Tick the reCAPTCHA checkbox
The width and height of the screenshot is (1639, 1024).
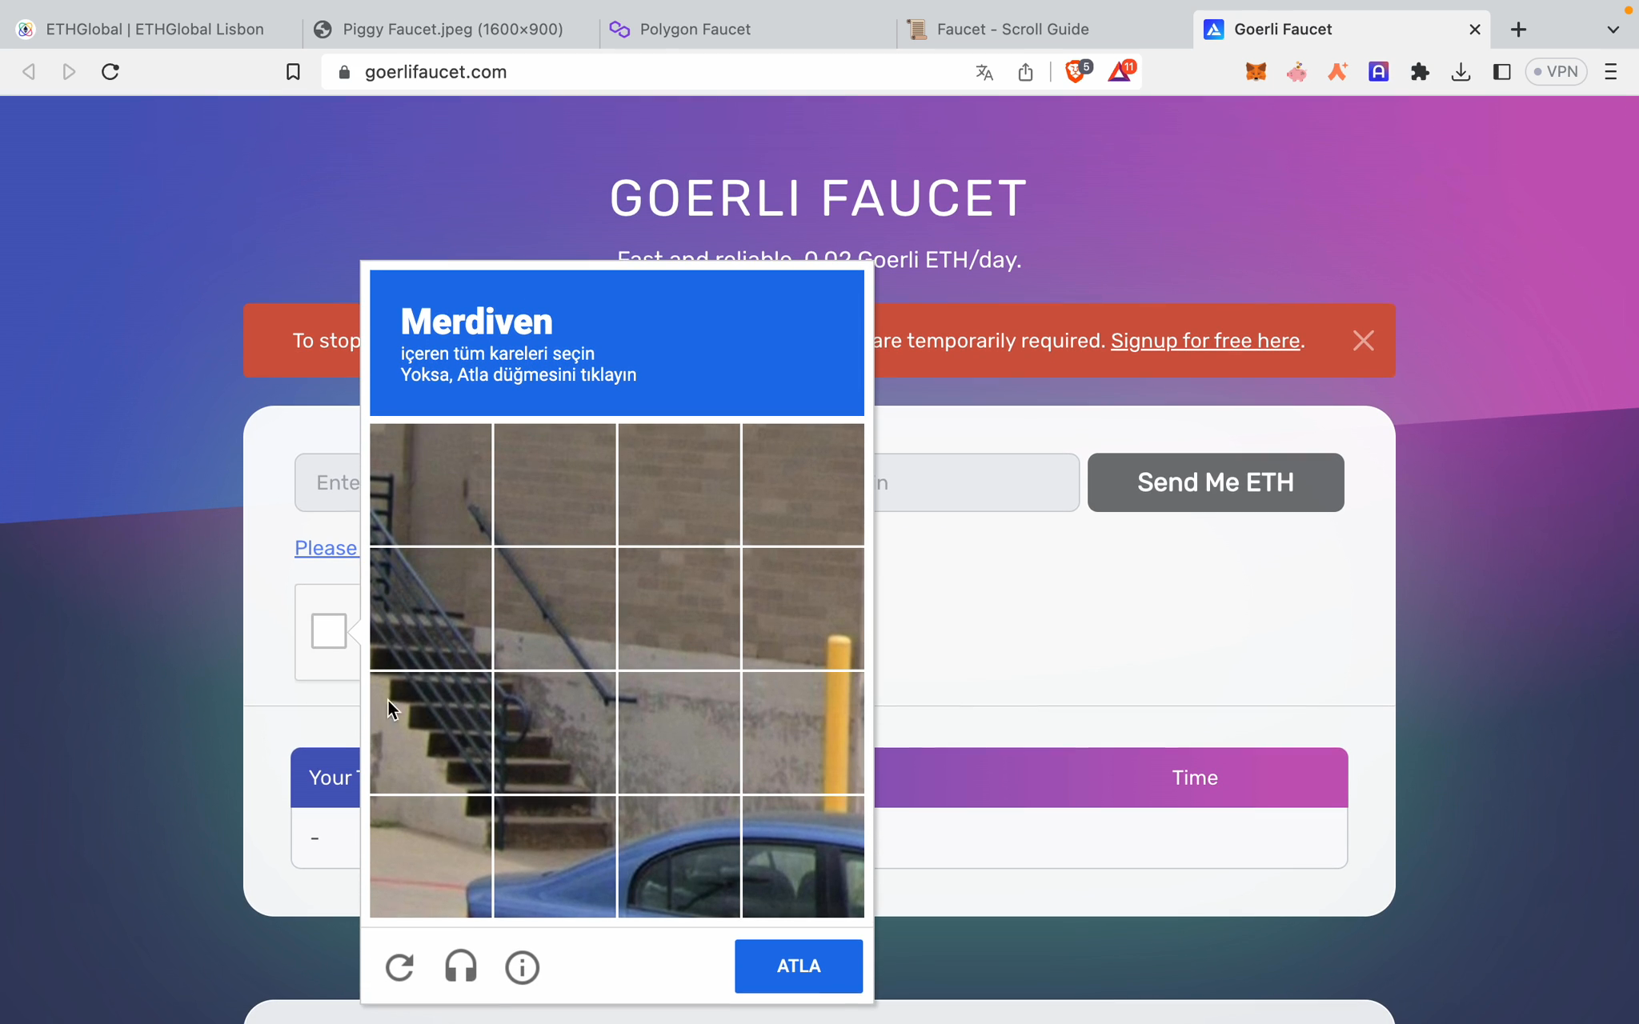click(x=328, y=631)
